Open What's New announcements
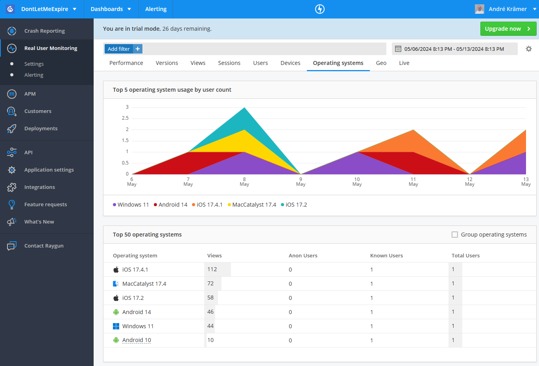Image resolution: width=539 pixels, height=366 pixels. (39, 222)
